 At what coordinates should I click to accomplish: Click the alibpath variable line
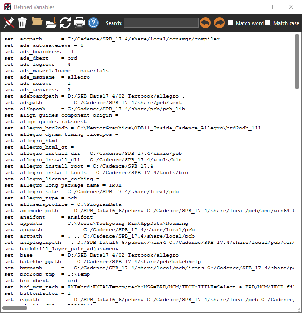point(95,109)
